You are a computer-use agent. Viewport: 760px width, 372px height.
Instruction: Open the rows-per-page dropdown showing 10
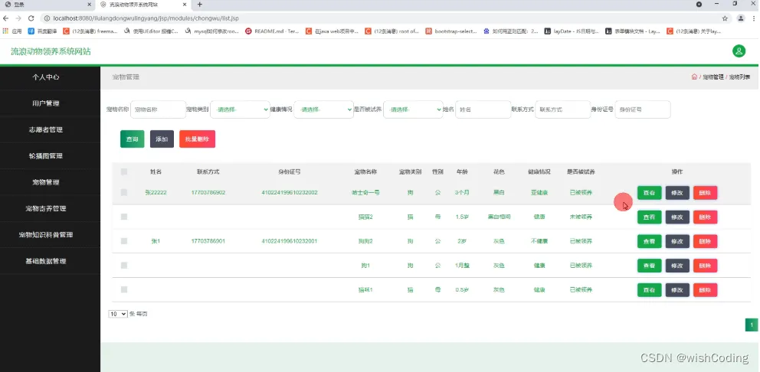coord(118,314)
